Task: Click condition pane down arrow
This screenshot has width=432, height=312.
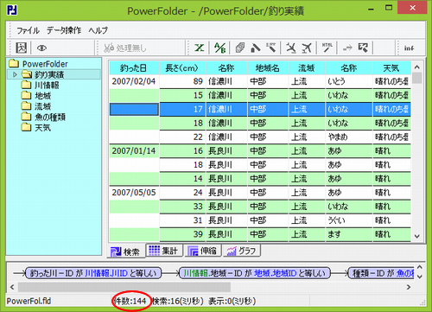Action: 420,277
